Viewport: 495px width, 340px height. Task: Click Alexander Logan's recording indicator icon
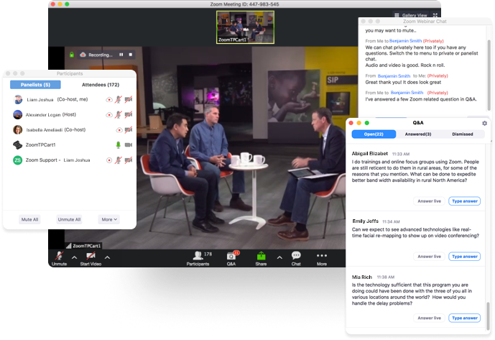click(x=109, y=114)
